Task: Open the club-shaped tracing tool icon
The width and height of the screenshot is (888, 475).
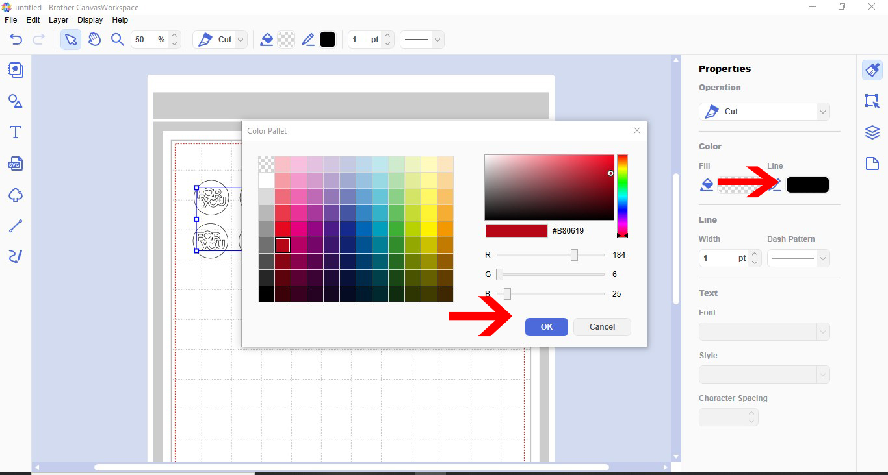Action: point(16,195)
